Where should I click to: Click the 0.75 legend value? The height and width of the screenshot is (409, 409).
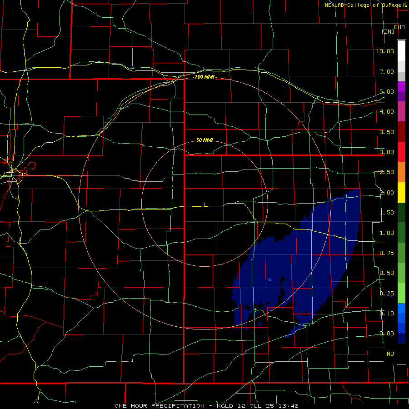(x=387, y=253)
